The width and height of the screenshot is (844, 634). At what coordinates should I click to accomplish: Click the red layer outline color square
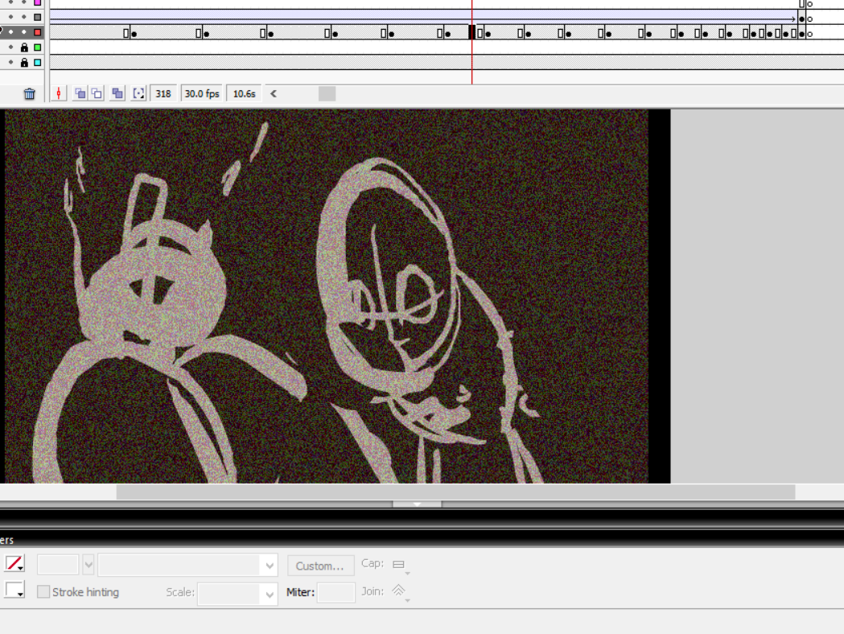tap(38, 32)
